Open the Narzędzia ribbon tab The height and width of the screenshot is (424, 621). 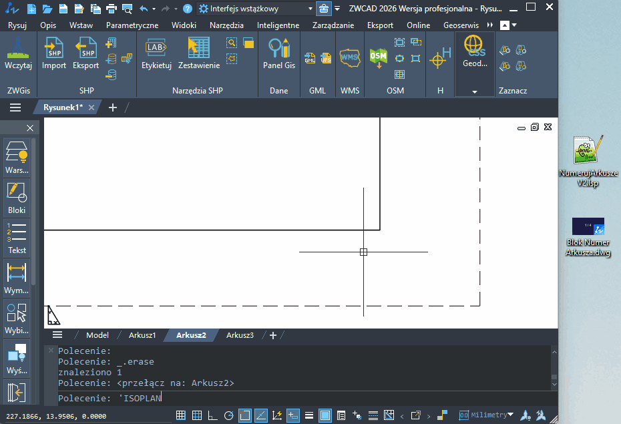pos(226,25)
